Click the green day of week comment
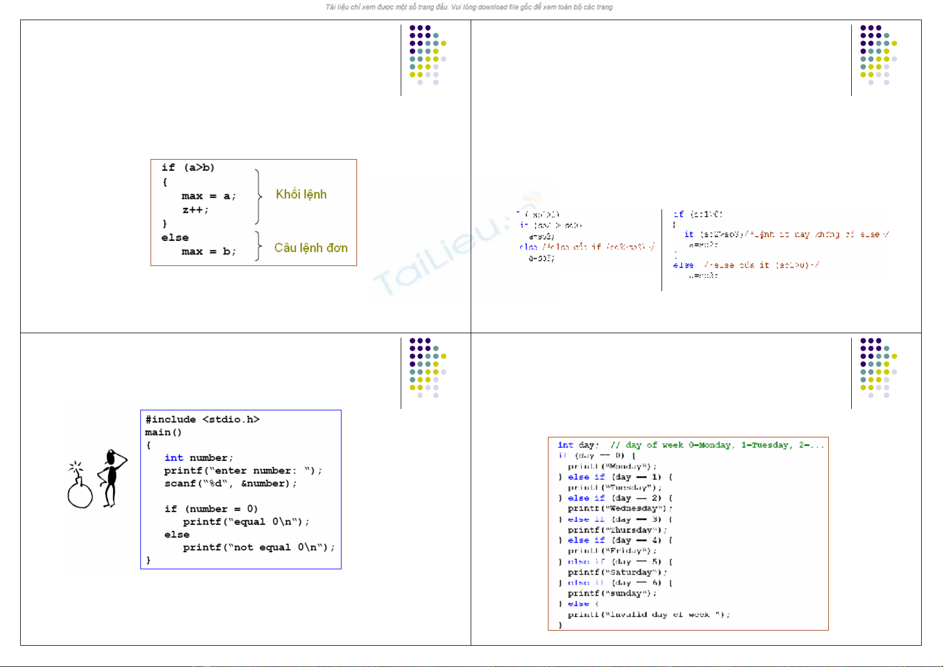This screenshot has height=667, width=943. click(x=716, y=445)
